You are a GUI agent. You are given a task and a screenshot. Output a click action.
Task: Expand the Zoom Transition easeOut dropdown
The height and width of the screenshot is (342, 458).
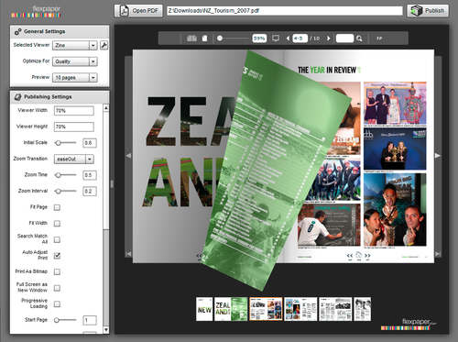74,159
